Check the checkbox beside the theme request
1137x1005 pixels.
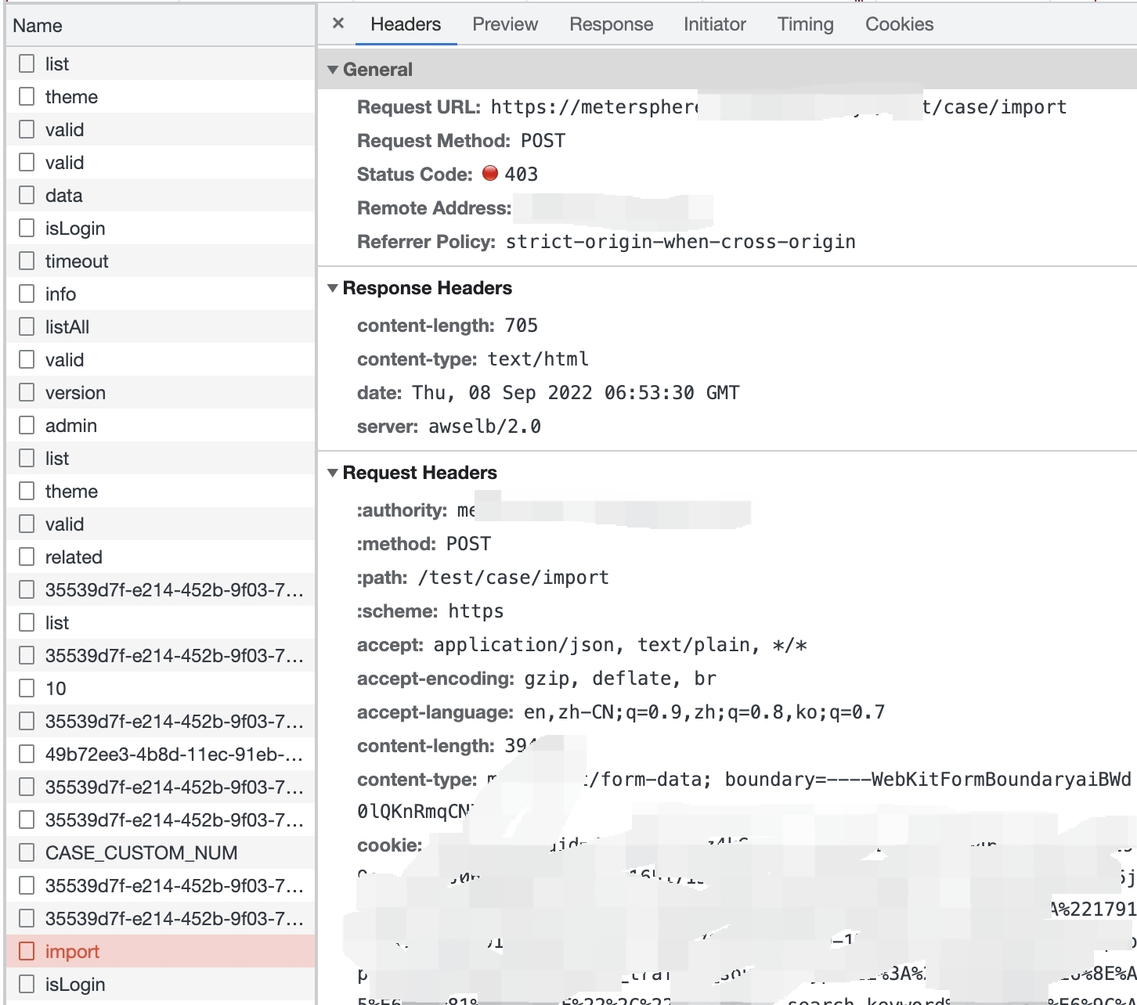(x=27, y=96)
